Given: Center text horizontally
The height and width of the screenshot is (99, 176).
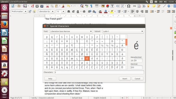Looking at the screenshot, I should (x=137, y=11).
